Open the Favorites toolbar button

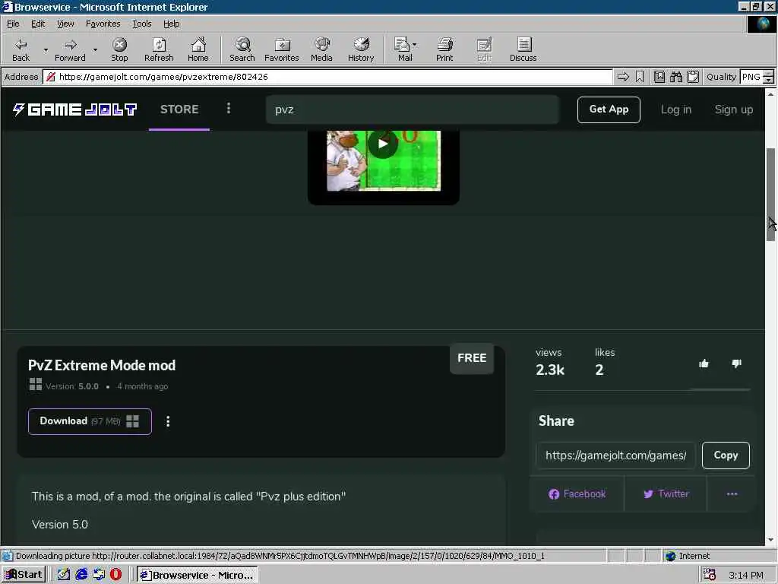[x=281, y=49]
